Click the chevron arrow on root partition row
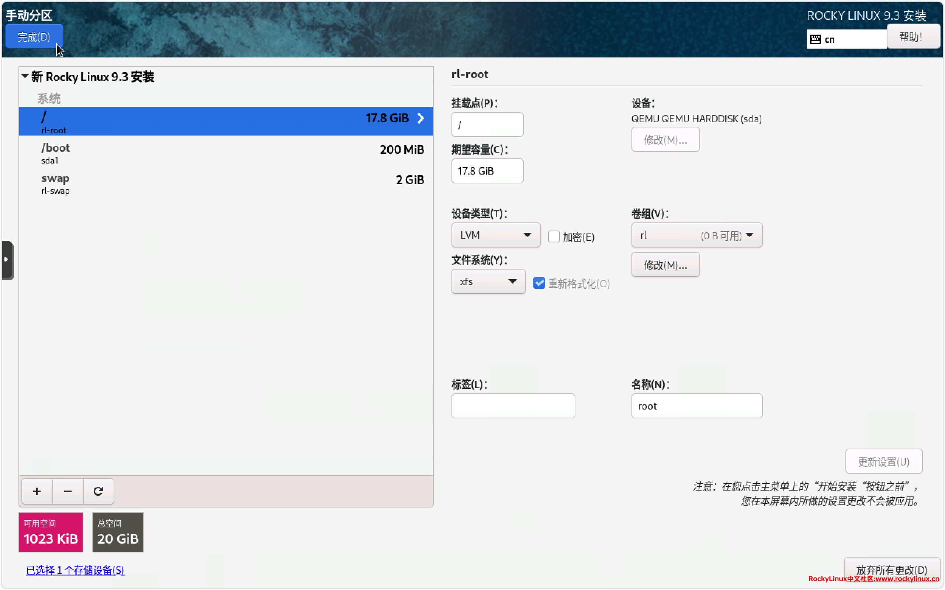Image resolution: width=945 pixels, height=590 pixels. tap(420, 118)
